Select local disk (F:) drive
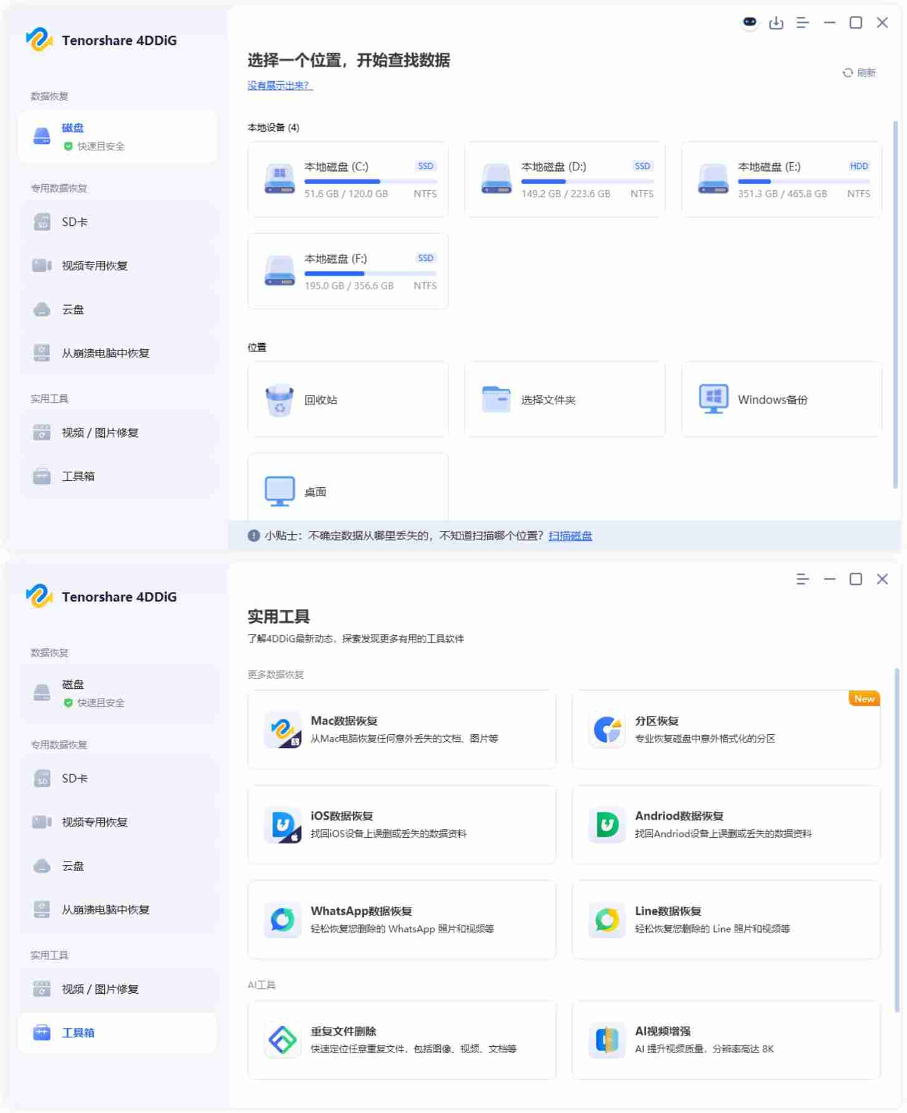Image resolution: width=907 pixels, height=1113 pixels. tap(347, 271)
